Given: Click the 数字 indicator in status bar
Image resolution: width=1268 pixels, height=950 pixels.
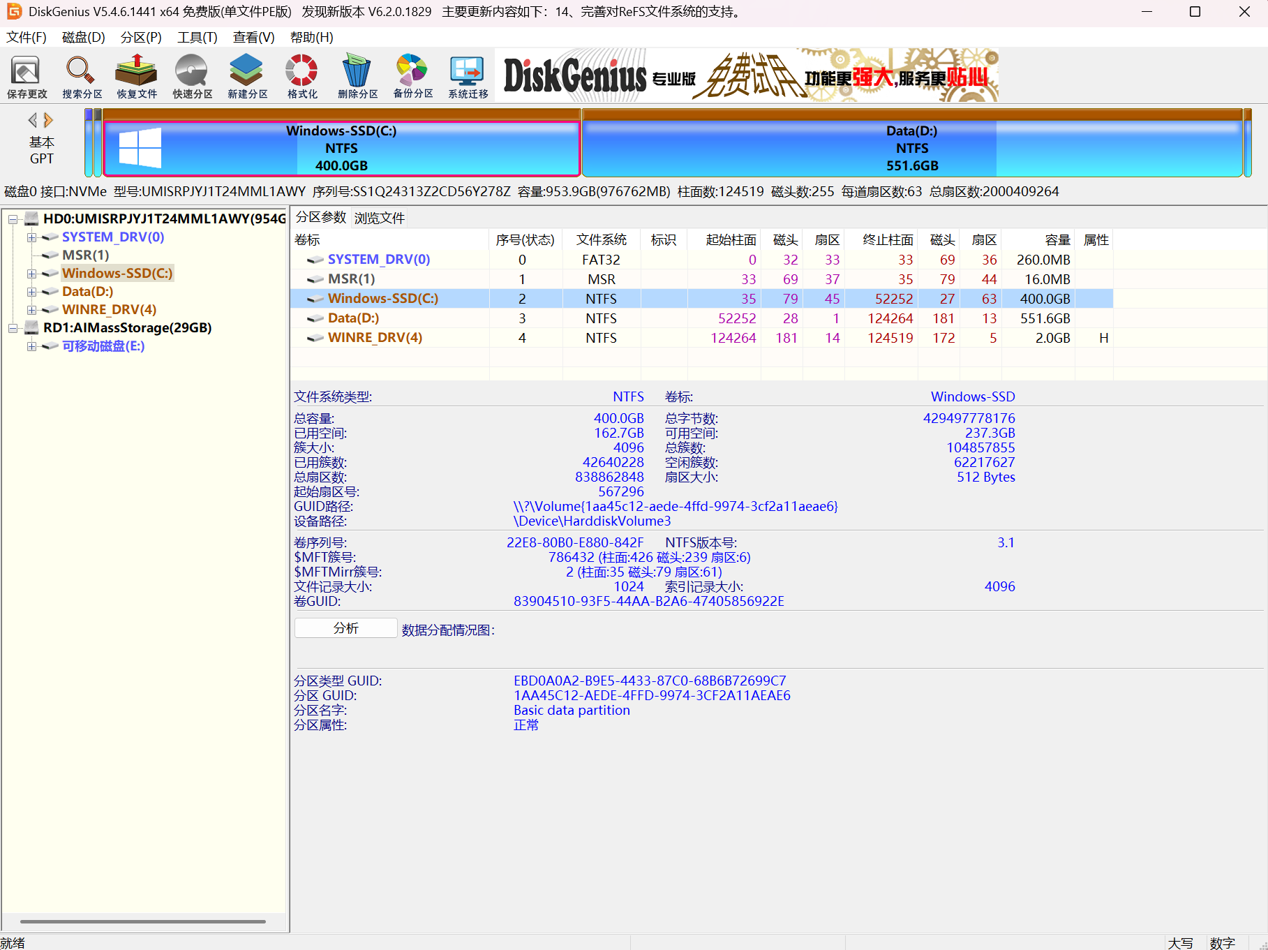Looking at the screenshot, I should pyautogui.click(x=1223, y=943).
